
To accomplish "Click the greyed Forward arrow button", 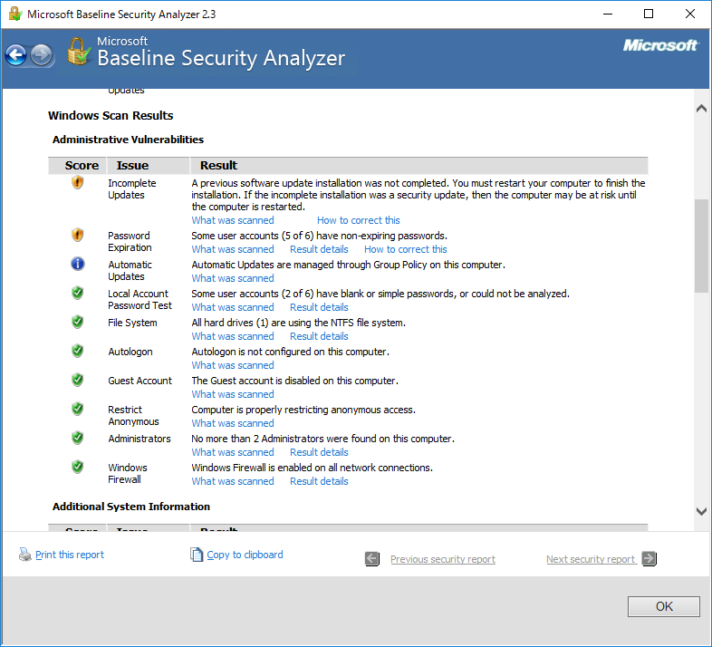I will point(42,55).
